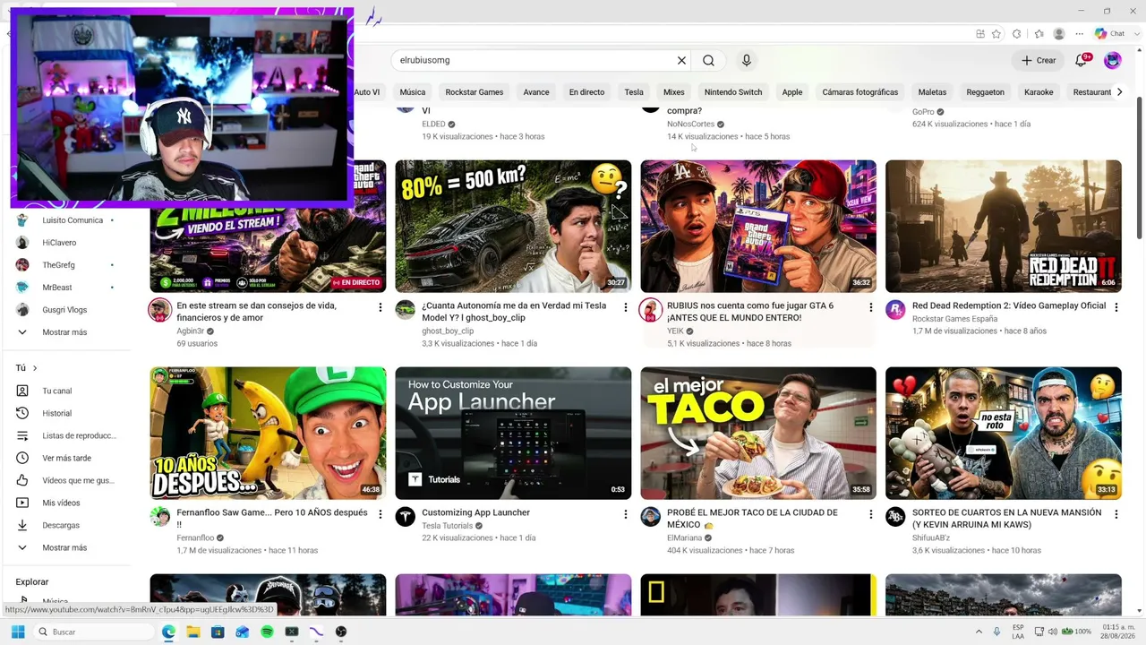Select the Tesla category chip
The image size is (1146, 645).
pos(634,92)
